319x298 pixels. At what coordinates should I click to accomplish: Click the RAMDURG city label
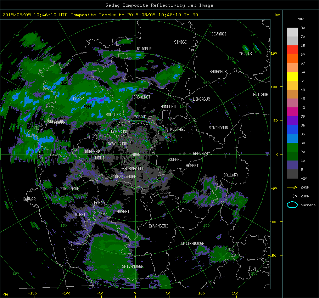pos(113,115)
